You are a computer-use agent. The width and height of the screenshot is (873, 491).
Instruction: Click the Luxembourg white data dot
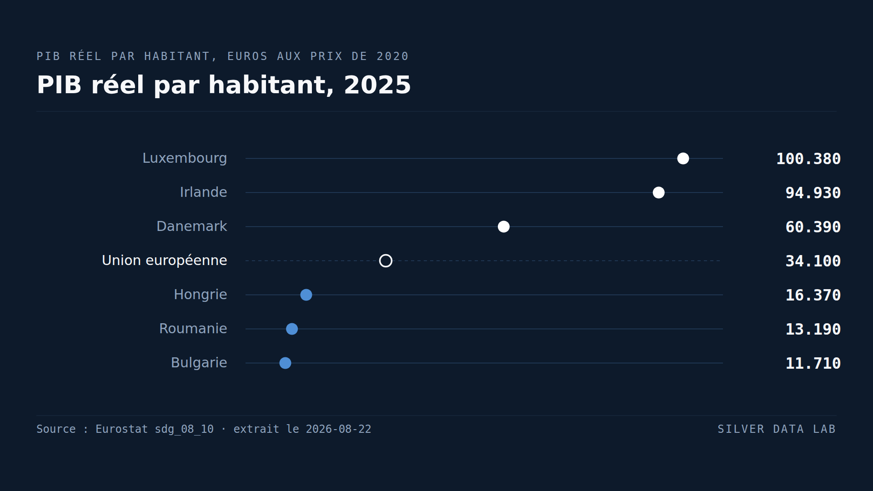(x=683, y=158)
